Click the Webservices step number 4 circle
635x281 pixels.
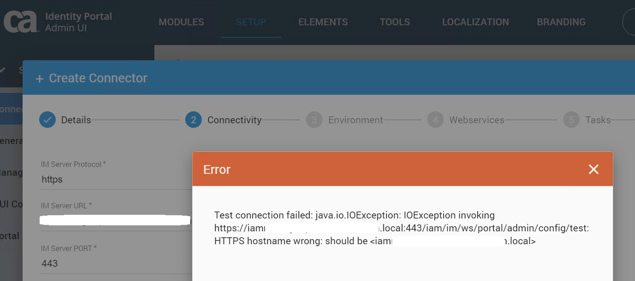coord(435,120)
